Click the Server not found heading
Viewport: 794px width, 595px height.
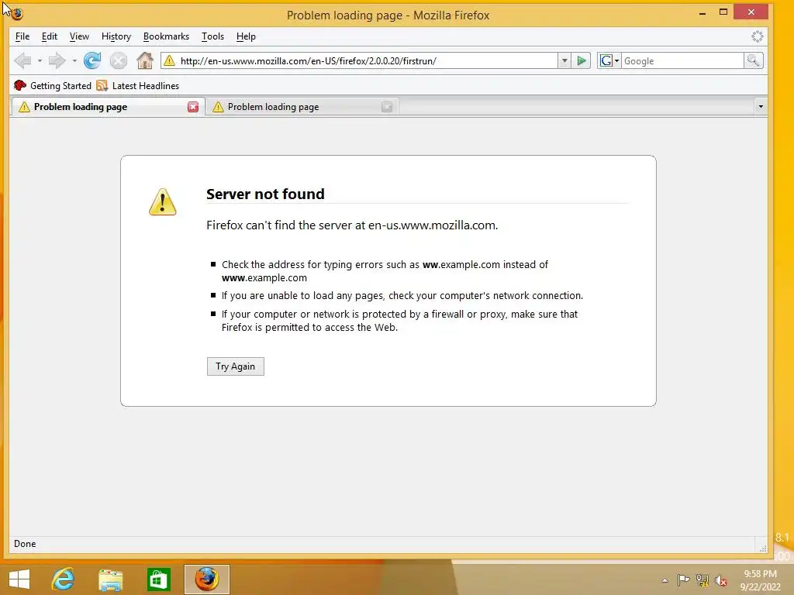click(x=265, y=194)
